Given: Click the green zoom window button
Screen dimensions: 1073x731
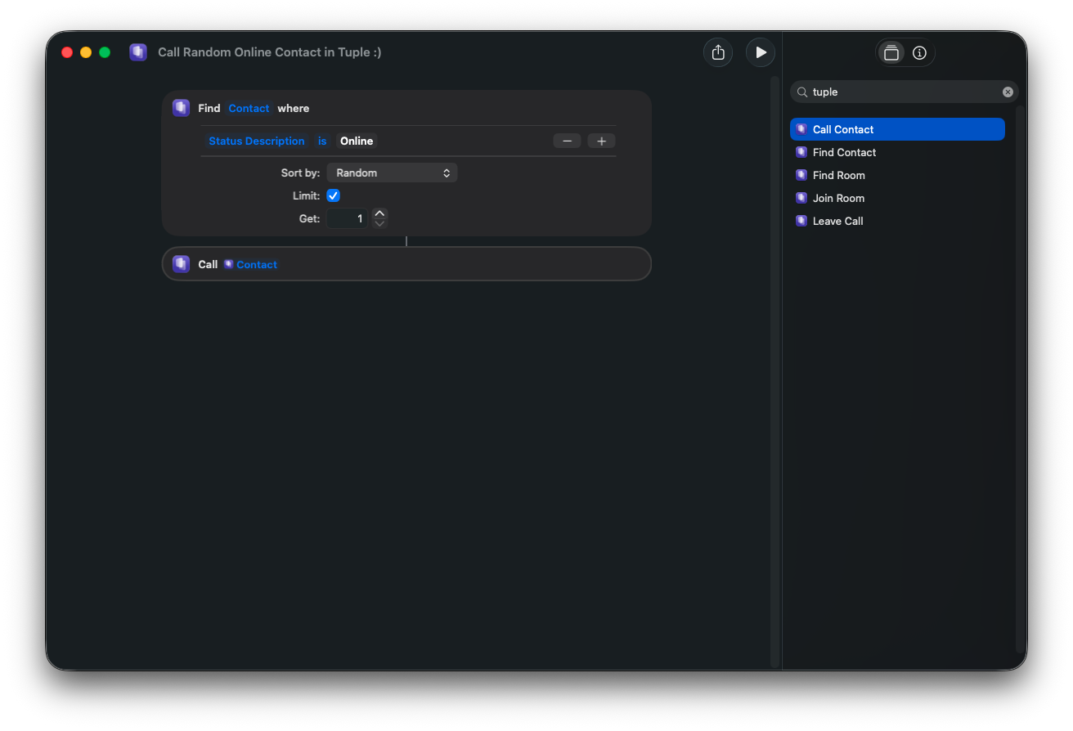Looking at the screenshot, I should click(105, 52).
